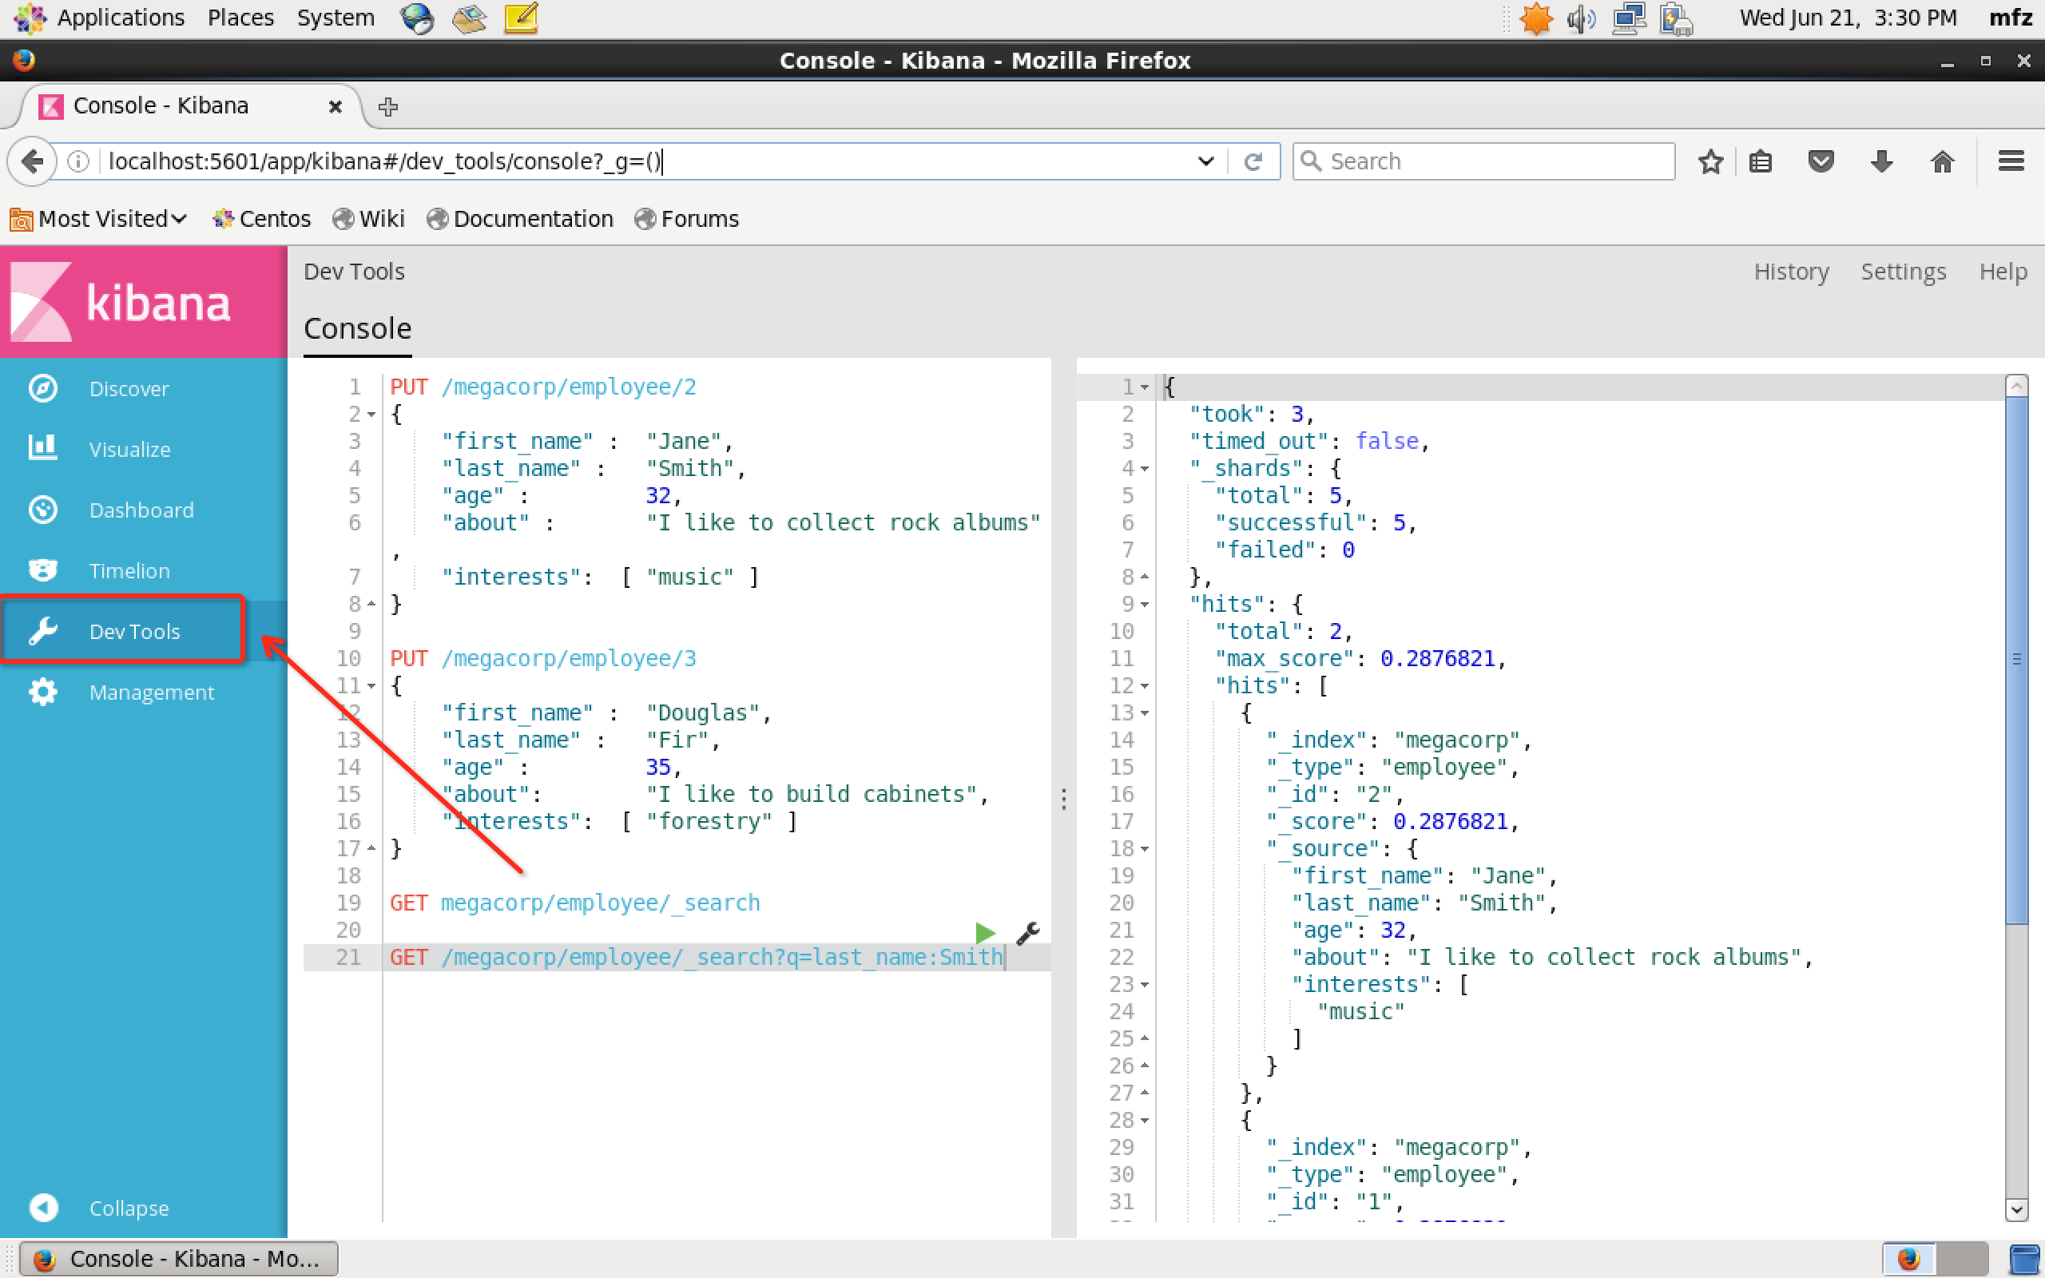Fold the _shards object at output line 4
Viewport: 2045px width, 1278px height.
click(x=1145, y=468)
